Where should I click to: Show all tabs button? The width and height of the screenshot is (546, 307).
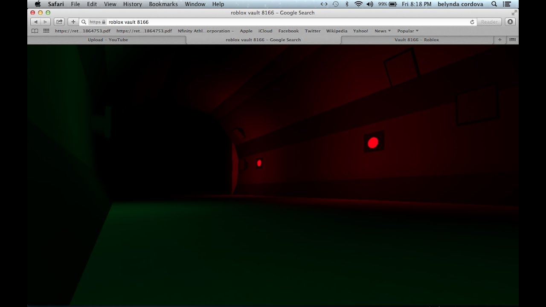click(x=512, y=40)
